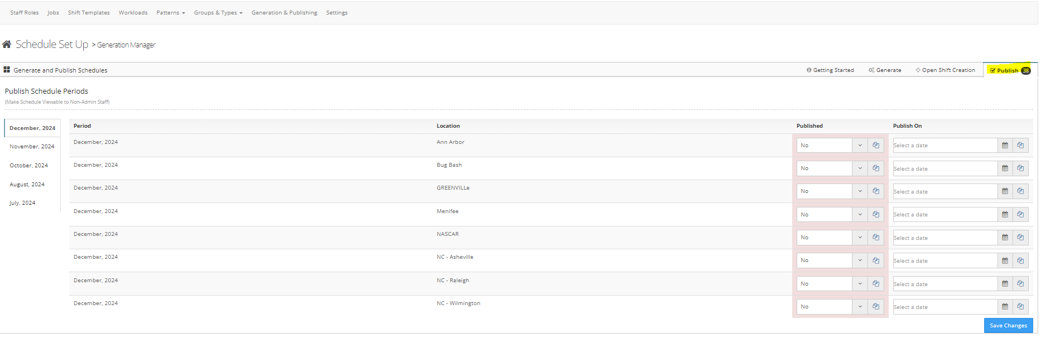The image size is (1041, 338).
Task: Switch to the November, 2024 period tab
Action: click(x=32, y=147)
